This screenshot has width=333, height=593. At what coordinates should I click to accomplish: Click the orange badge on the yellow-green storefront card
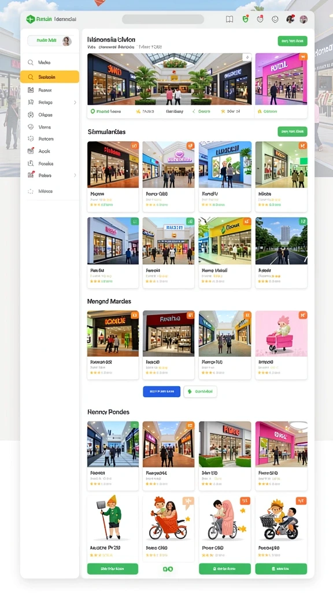[247, 221]
